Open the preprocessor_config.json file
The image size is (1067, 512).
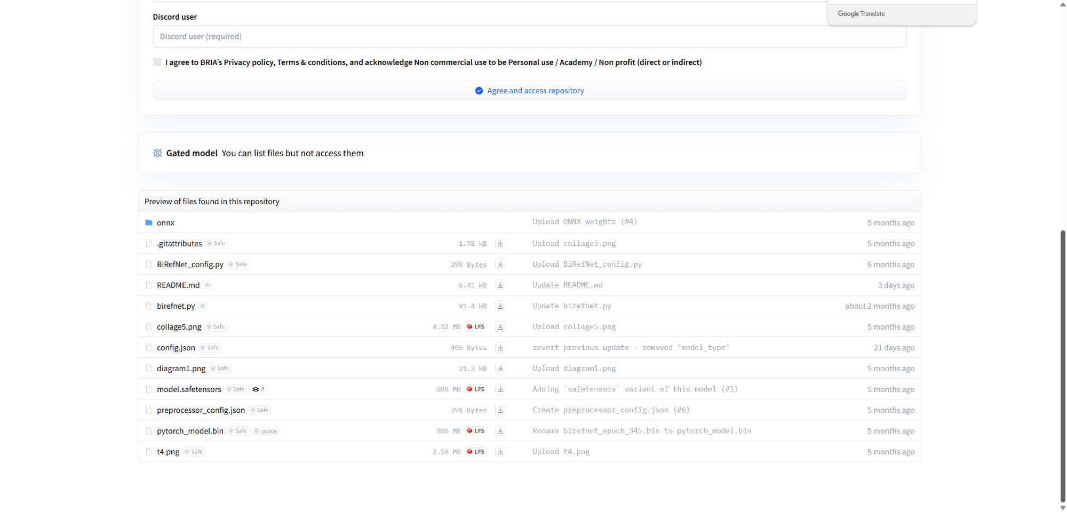pyautogui.click(x=201, y=410)
